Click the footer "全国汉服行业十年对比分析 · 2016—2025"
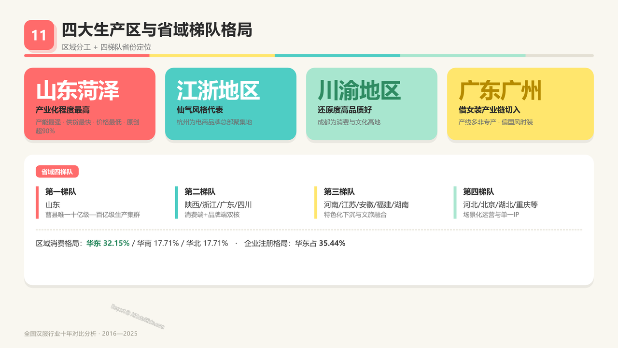This screenshot has height=348, width=618. (81, 333)
